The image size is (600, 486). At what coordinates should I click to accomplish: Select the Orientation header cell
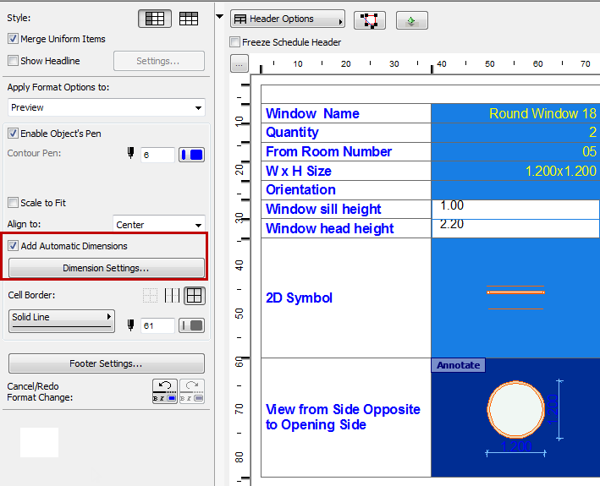pyautogui.click(x=346, y=190)
